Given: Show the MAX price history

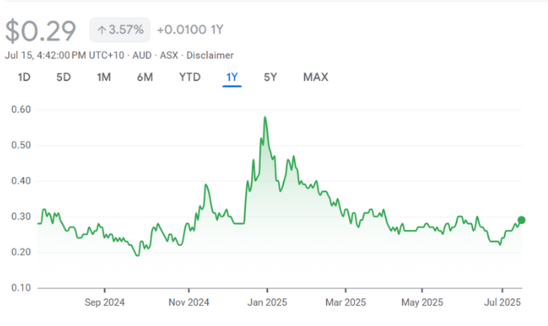Looking at the screenshot, I should [316, 77].
